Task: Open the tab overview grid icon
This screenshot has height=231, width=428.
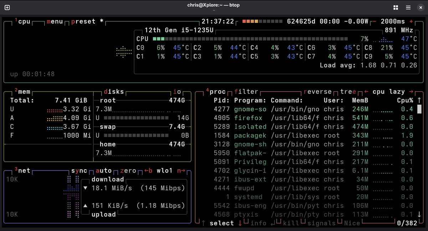Action: (x=396, y=7)
